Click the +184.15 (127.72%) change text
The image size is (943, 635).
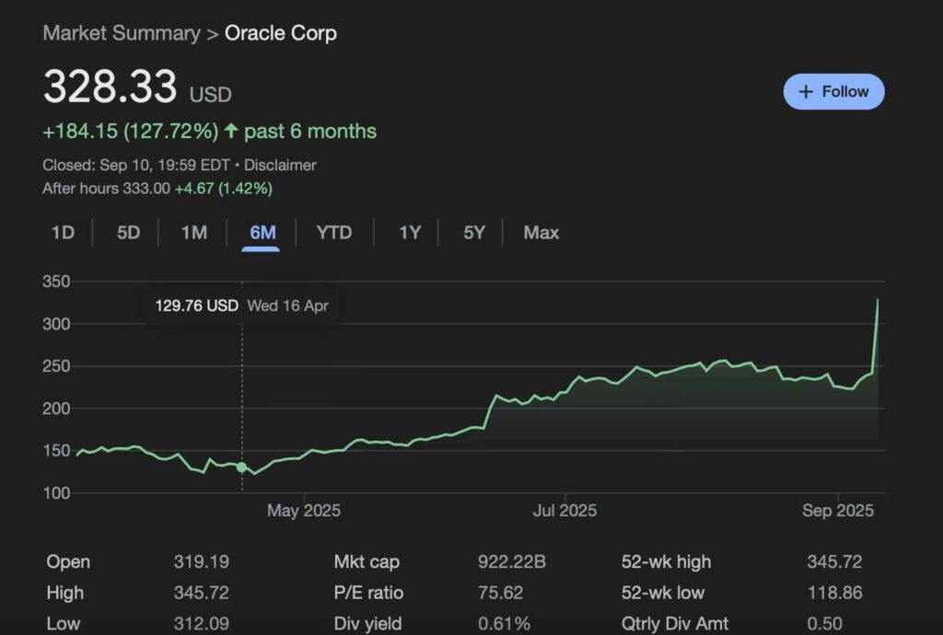(131, 131)
